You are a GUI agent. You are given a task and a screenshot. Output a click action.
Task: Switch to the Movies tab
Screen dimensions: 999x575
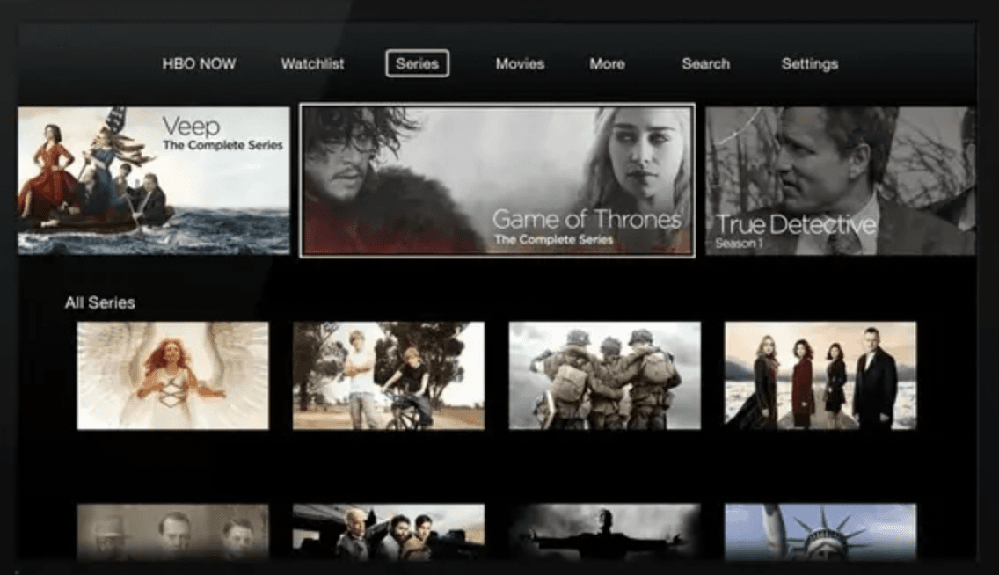[x=520, y=63]
